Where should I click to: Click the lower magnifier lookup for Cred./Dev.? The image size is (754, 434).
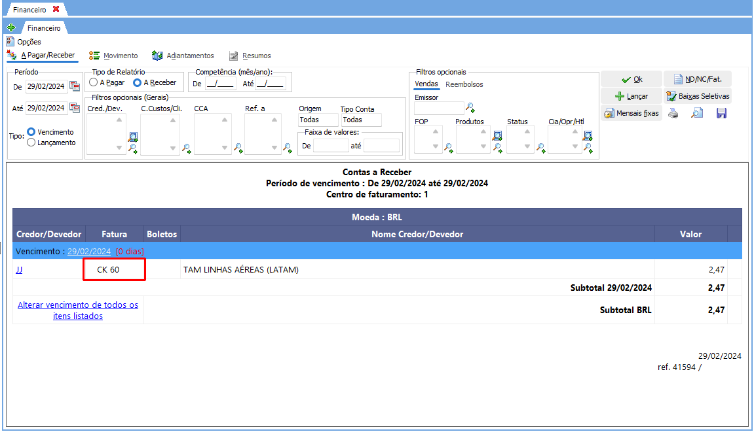point(133,148)
